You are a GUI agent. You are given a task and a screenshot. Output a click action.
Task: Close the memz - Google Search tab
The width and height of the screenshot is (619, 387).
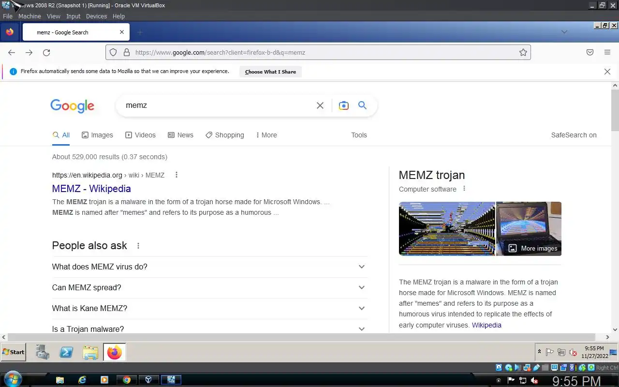[122, 32]
